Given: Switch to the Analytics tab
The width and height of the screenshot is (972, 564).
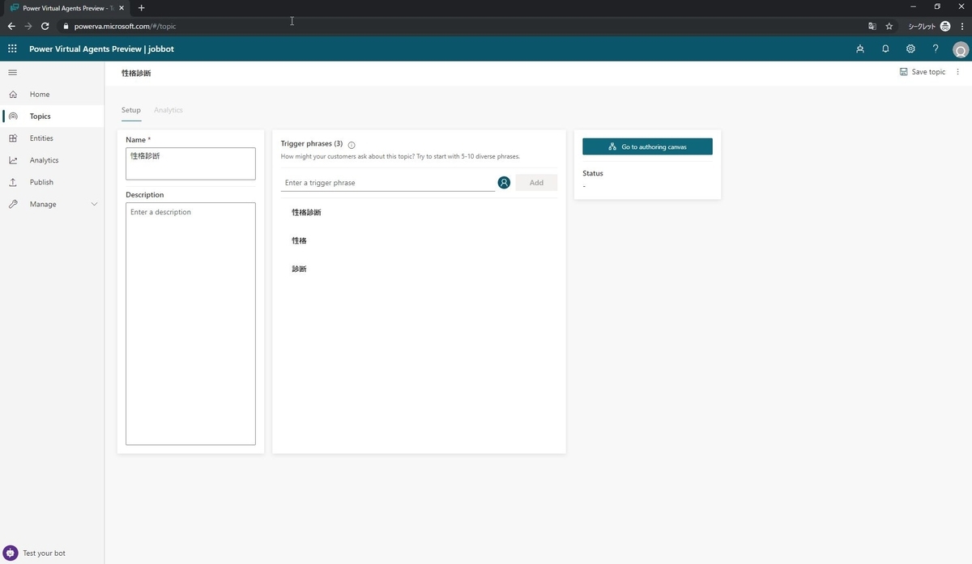Looking at the screenshot, I should 168,110.
